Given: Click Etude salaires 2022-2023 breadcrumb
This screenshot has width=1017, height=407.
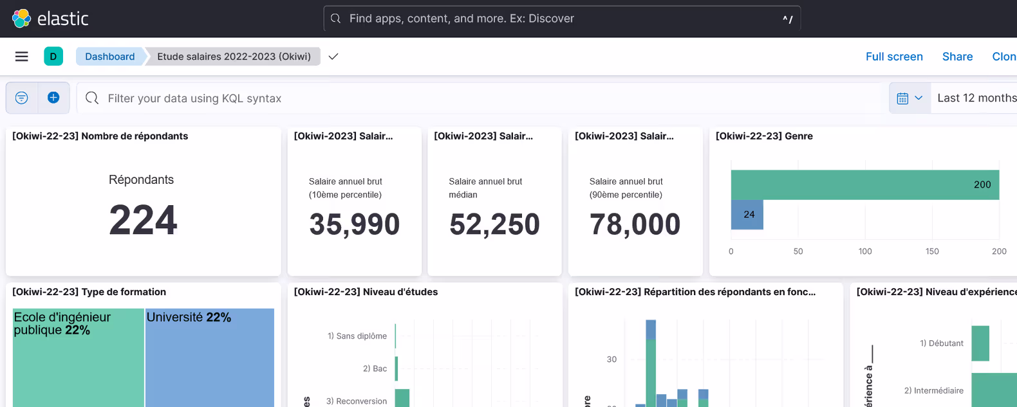Looking at the screenshot, I should 234,57.
